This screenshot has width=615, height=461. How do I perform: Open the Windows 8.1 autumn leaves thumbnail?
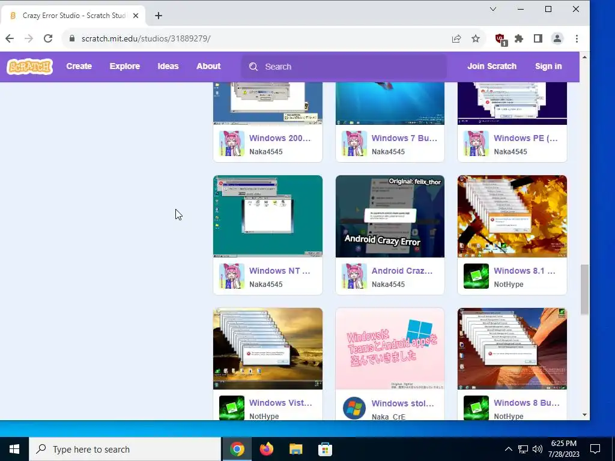[x=512, y=216]
